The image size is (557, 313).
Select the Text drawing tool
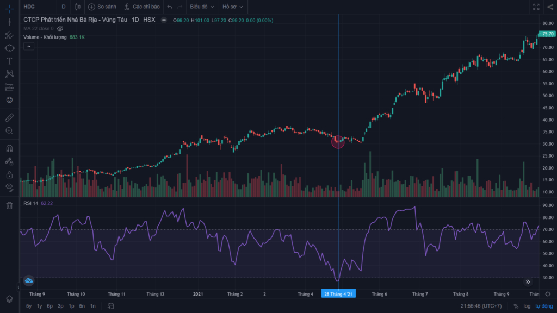pos(9,61)
